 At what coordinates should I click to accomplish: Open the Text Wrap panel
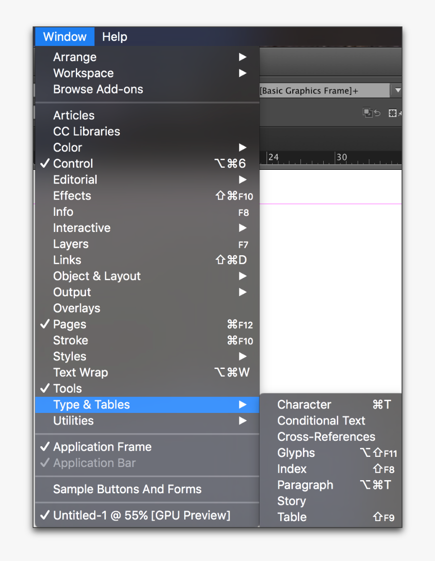pyautogui.click(x=147, y=372)
